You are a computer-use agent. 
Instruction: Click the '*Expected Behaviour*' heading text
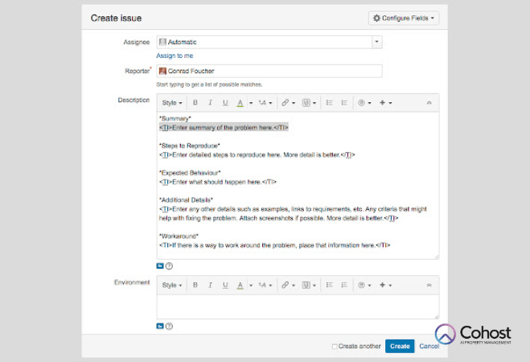pyautogui.click(x=190, y=173)
